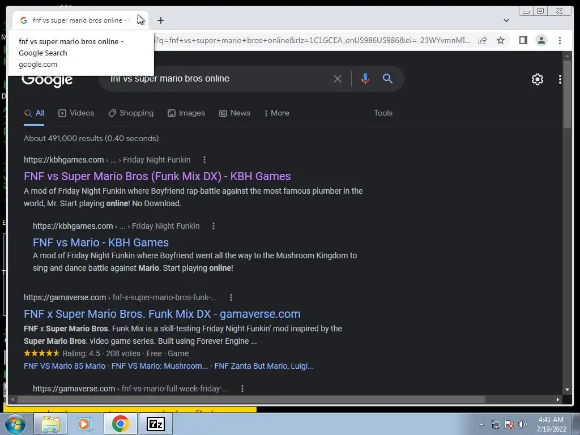
Task: Click horizontal scrollbar right arrow
Action: (557, 399)
